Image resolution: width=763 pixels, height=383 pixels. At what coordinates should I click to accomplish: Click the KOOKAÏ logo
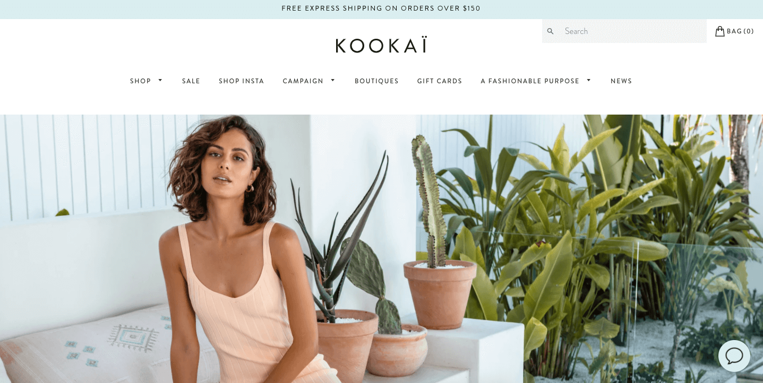[381, 45]
